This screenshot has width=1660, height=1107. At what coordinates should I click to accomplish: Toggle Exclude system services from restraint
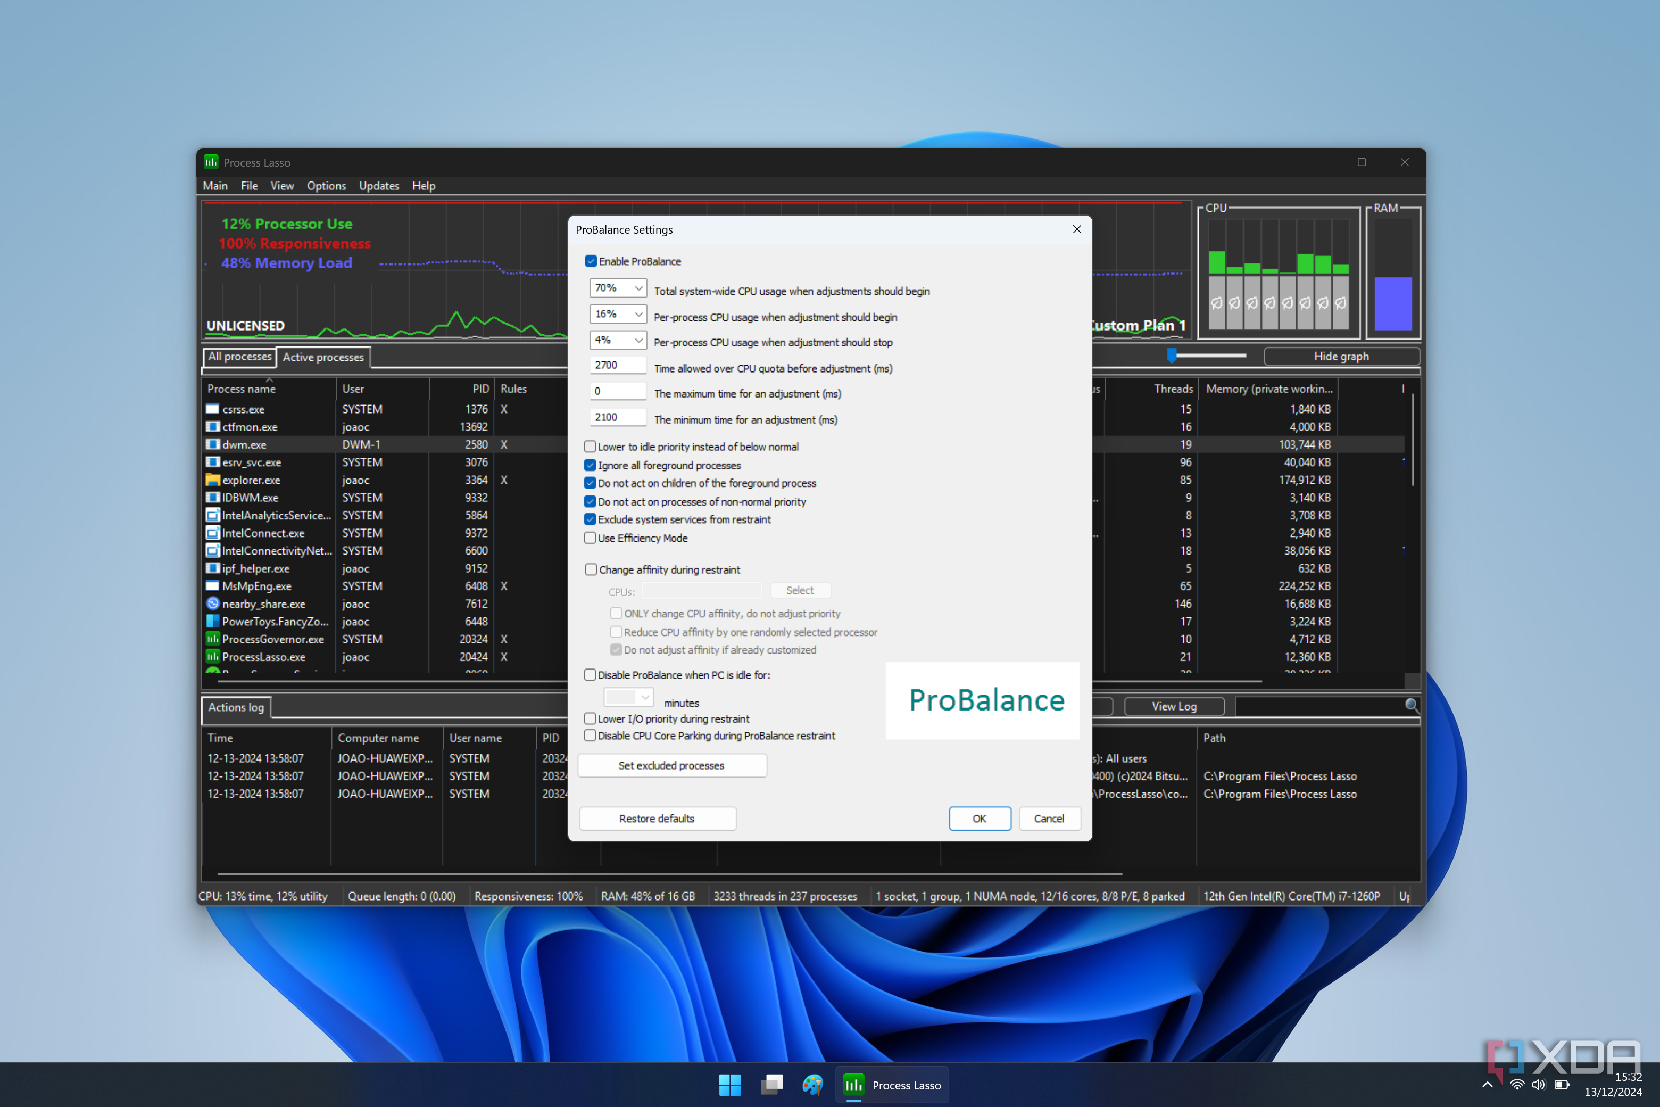click(590, 519)
